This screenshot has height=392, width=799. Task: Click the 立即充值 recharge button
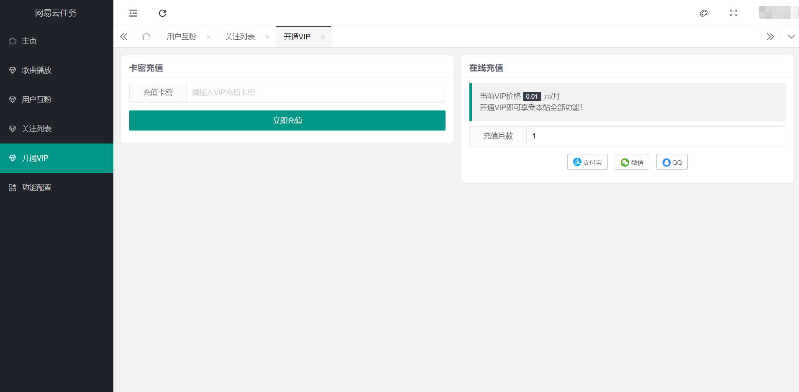pos(287,120)
